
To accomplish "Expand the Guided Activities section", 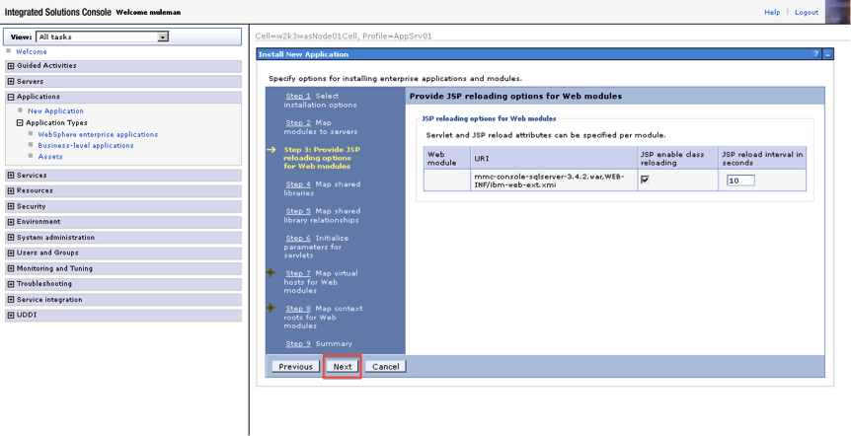I will pyautogui.click(x=11, y=66).
